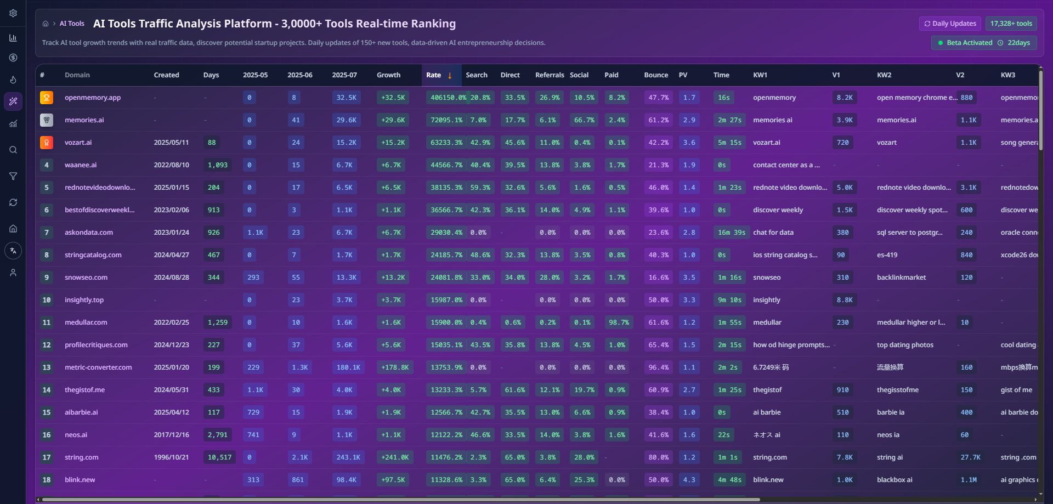Viewport: 1053px width, 504px height.
Task: Click the 17,328+ tools counter badge
Action: coord(1011,24)
